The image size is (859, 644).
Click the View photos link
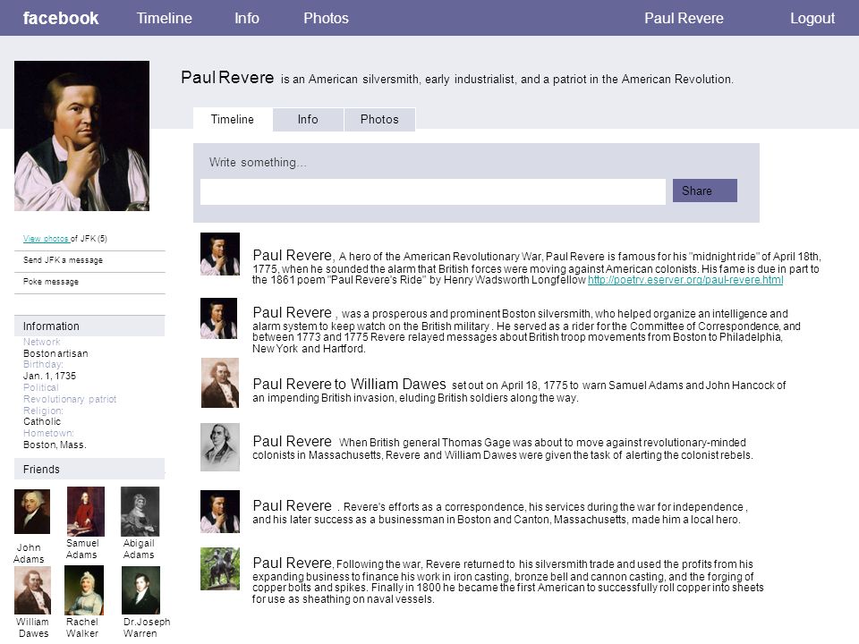point(46,239)
